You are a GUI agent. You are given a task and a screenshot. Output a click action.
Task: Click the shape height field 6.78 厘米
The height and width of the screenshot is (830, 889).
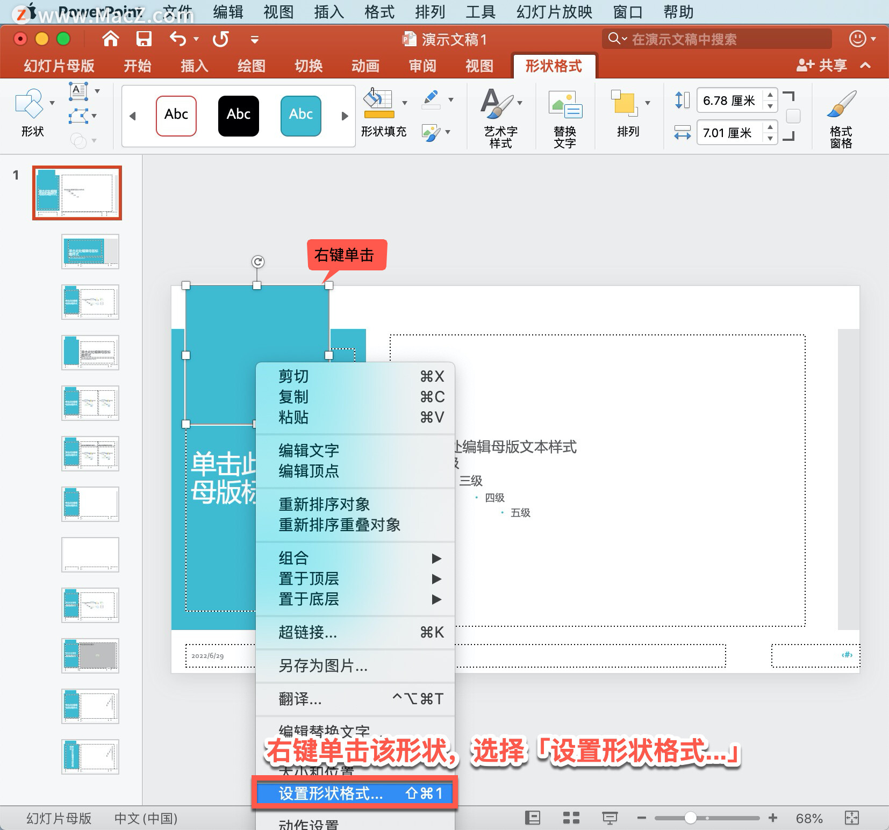point(730,101)
